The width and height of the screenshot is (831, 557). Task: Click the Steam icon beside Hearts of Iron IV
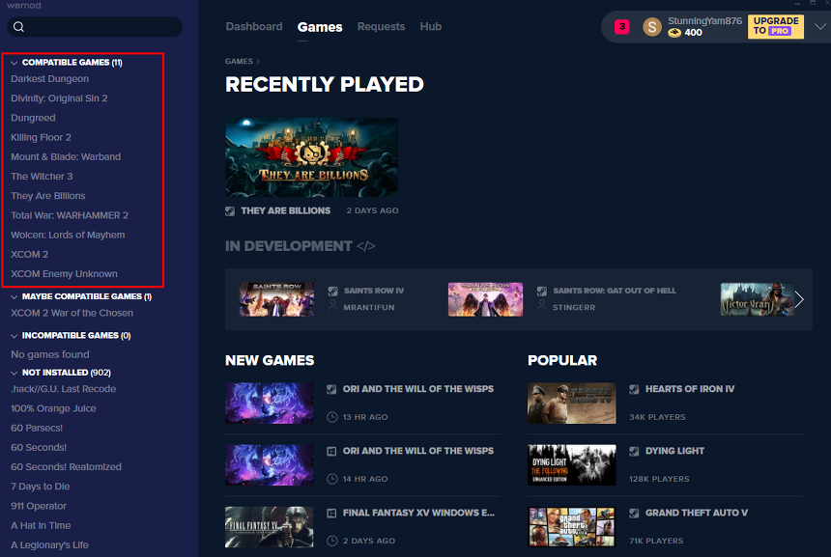pos(634,390)
